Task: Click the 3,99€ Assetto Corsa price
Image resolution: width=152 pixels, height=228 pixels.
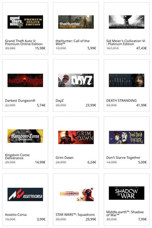Action: [41, 219]
